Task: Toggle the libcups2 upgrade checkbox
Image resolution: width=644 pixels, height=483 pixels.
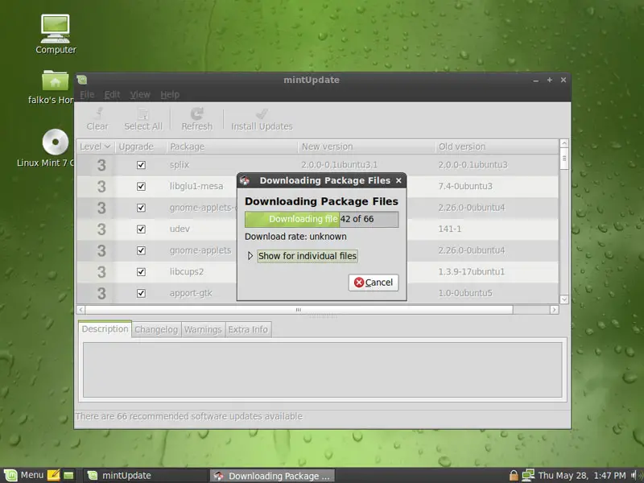Action: click(141, 271)
